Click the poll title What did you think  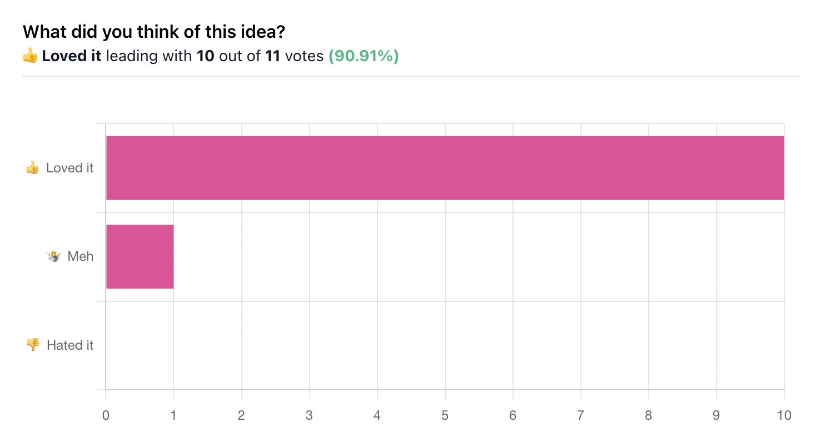click(x=154, y=32)
